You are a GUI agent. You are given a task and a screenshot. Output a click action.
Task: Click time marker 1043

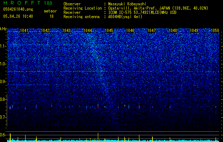pos(66,30)
